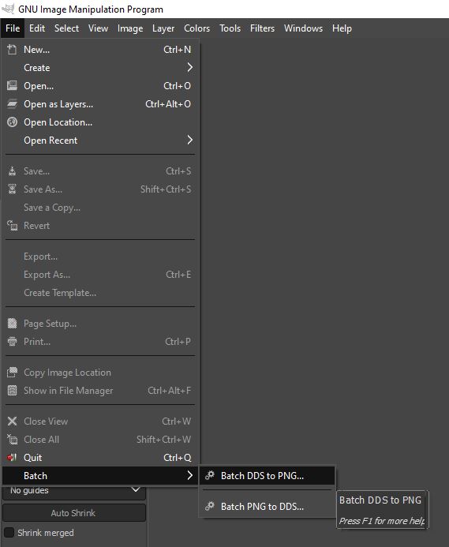
Task: Expand the Open Recent submenu arrow
Action: (189, 140)
